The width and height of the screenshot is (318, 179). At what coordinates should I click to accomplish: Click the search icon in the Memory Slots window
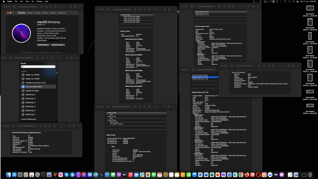pyautogui.click(x=174, y=9)
